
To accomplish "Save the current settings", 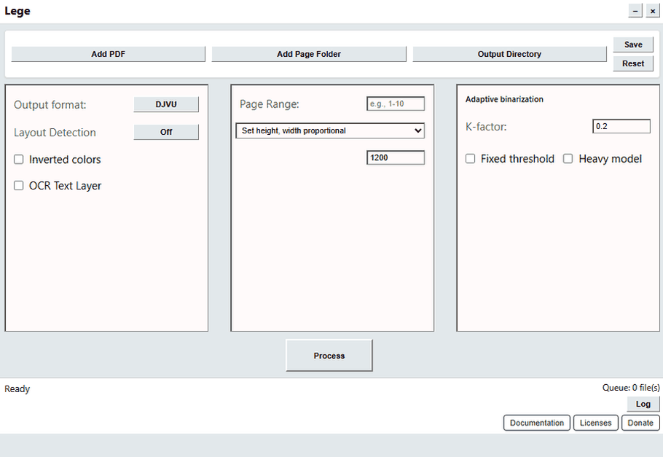I will (x=633, y=44).
